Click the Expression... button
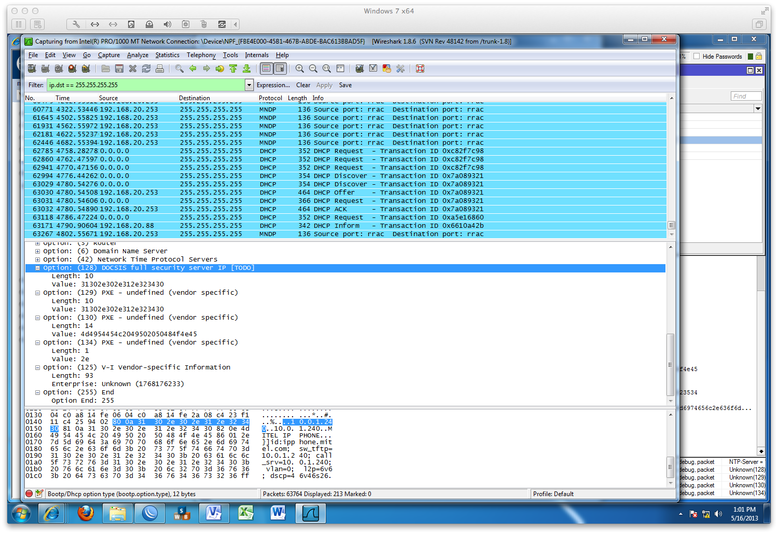778x534 pixels. point(273,85)
